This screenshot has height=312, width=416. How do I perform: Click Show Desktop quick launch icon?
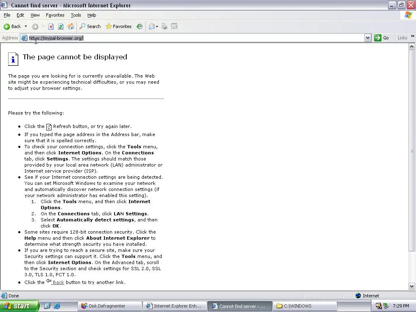tap(47, 306)
